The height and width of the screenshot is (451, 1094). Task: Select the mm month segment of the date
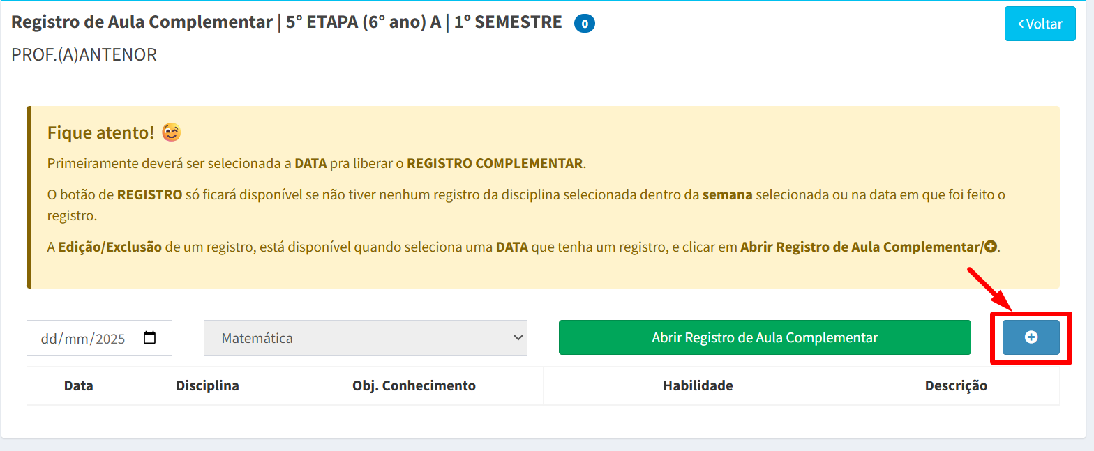pyautogui.click(x=75, y=339)
